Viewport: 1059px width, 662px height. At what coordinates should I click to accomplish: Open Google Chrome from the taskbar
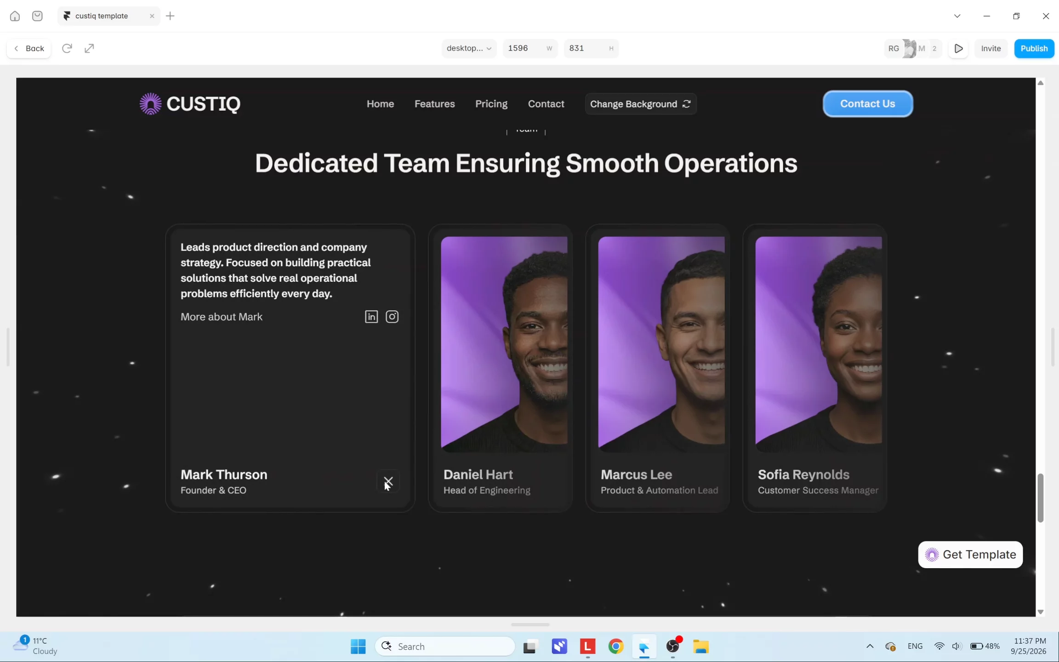616,646
